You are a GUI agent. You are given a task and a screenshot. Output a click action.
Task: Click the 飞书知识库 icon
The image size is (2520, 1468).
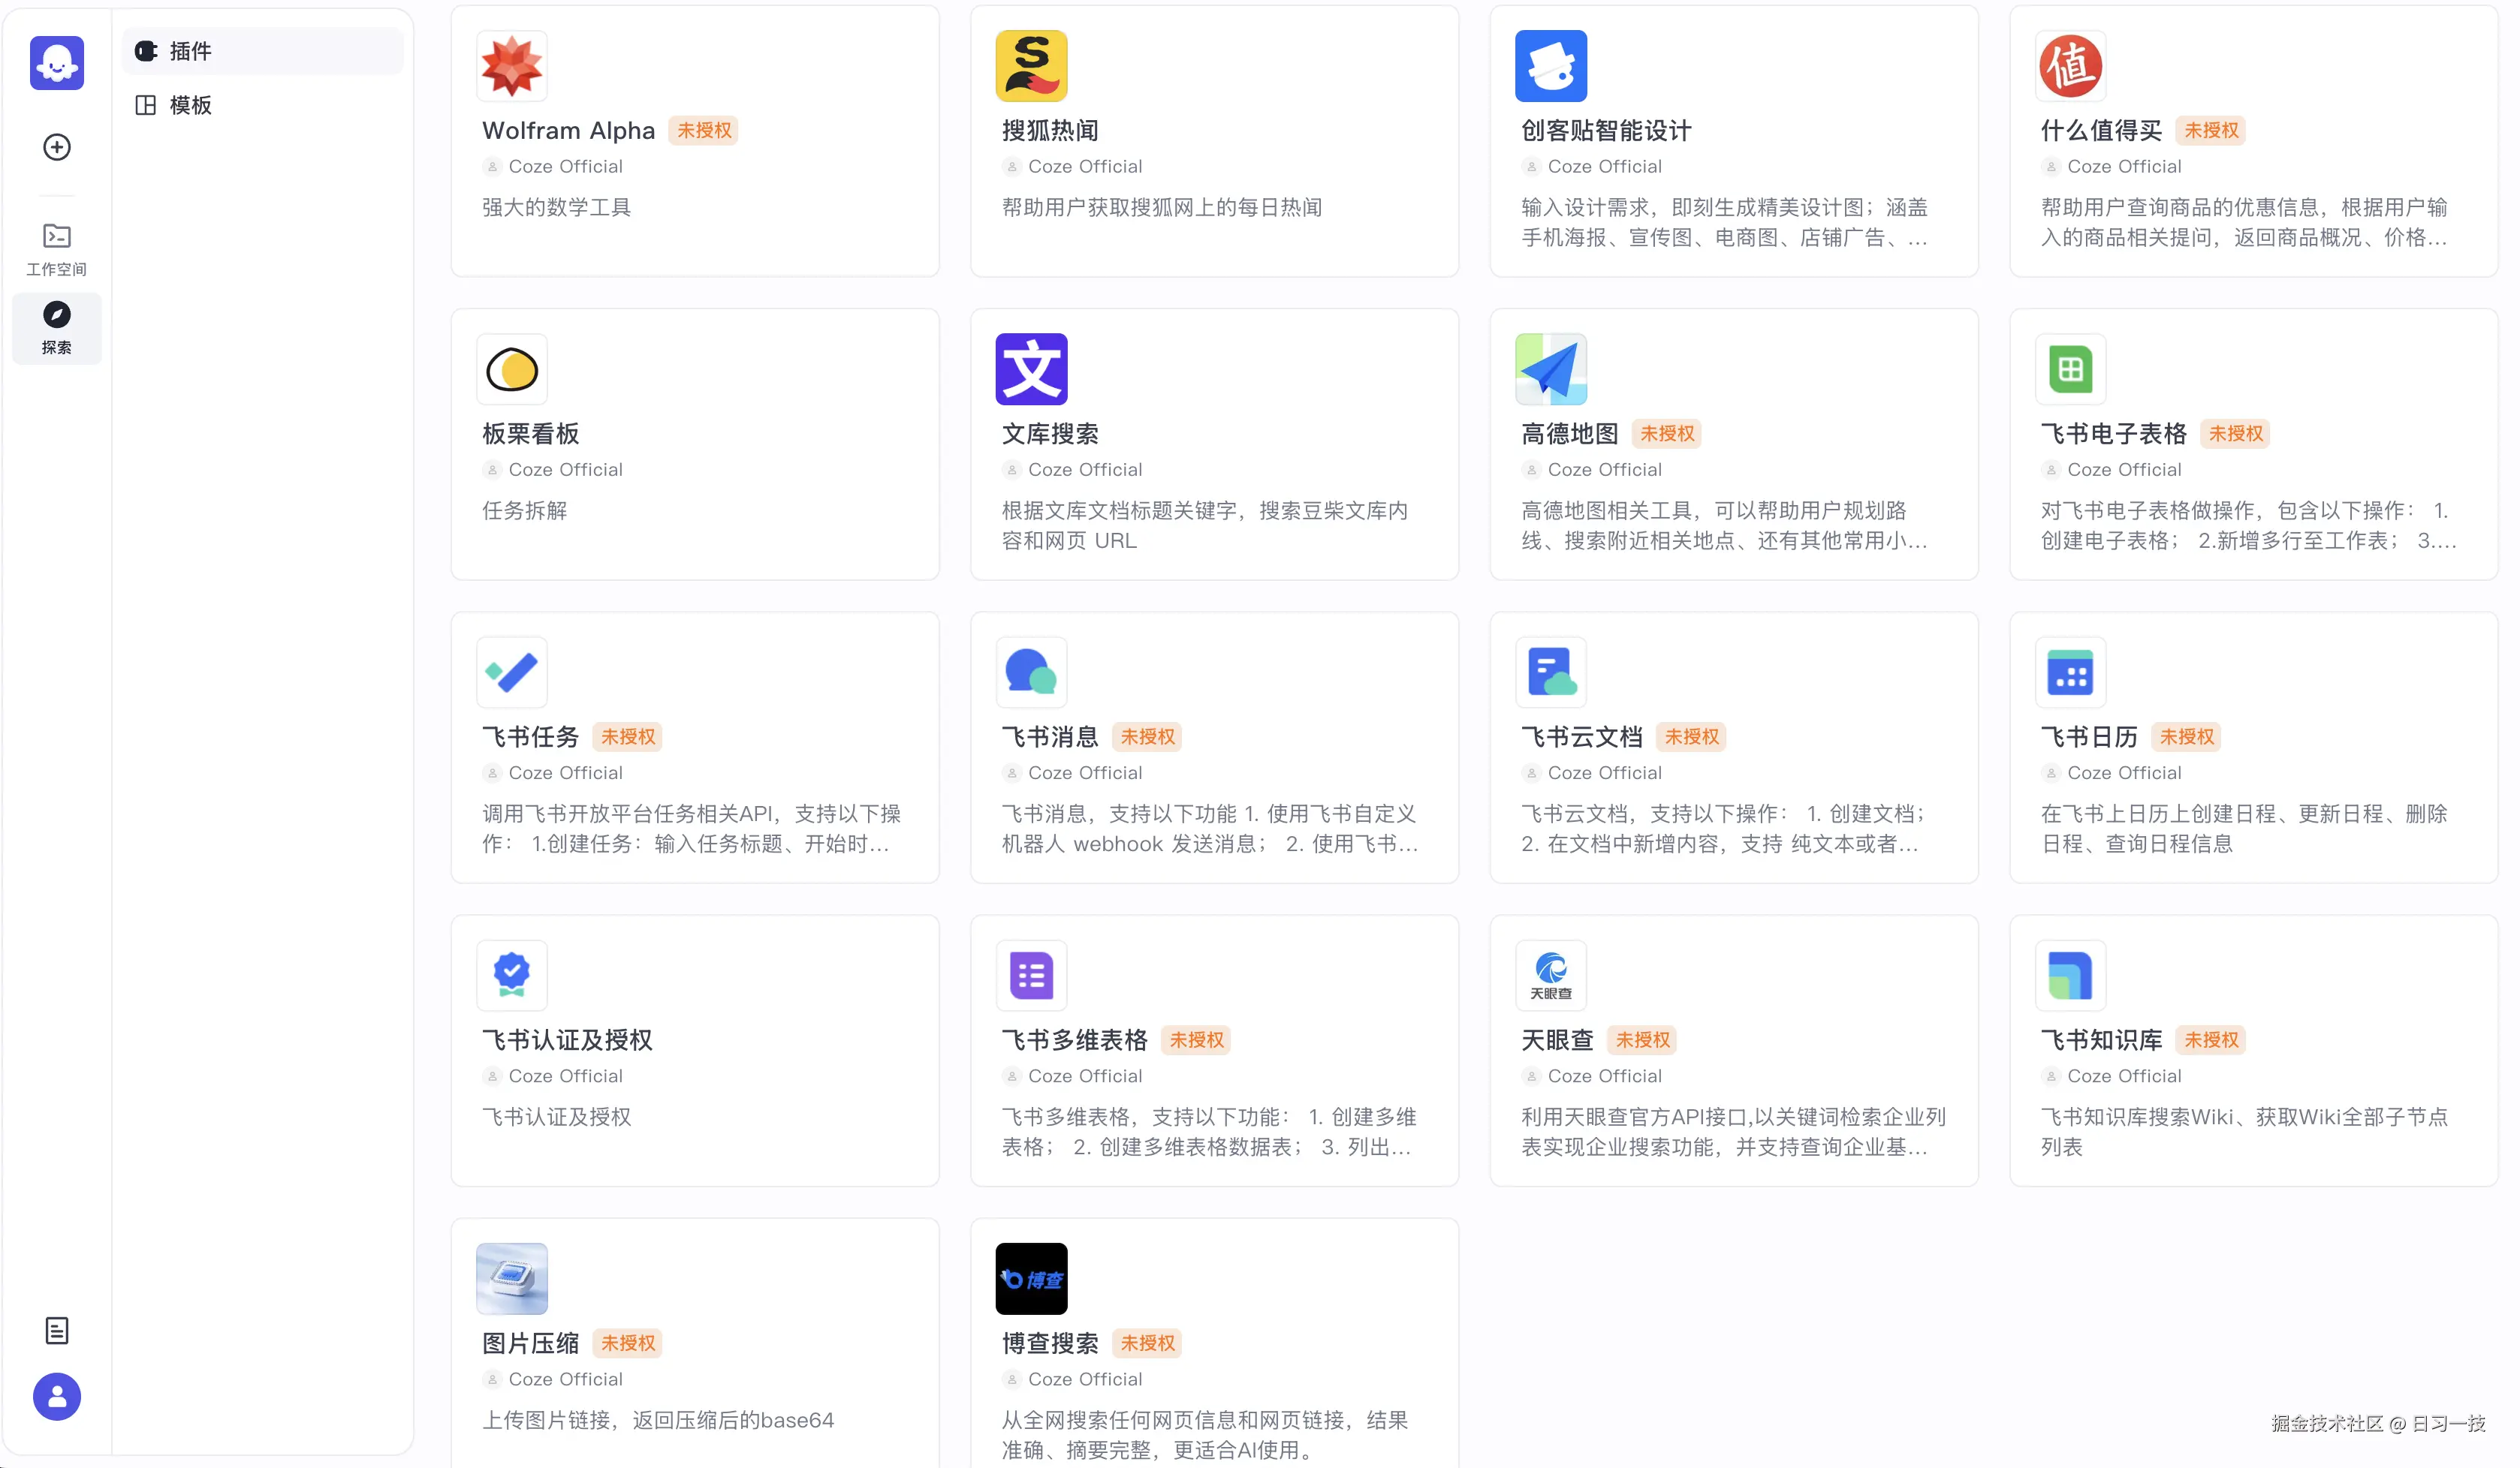point(2070,976)
